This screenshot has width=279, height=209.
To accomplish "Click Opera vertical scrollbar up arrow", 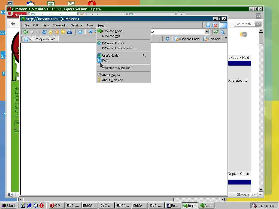I will (261, 30).
